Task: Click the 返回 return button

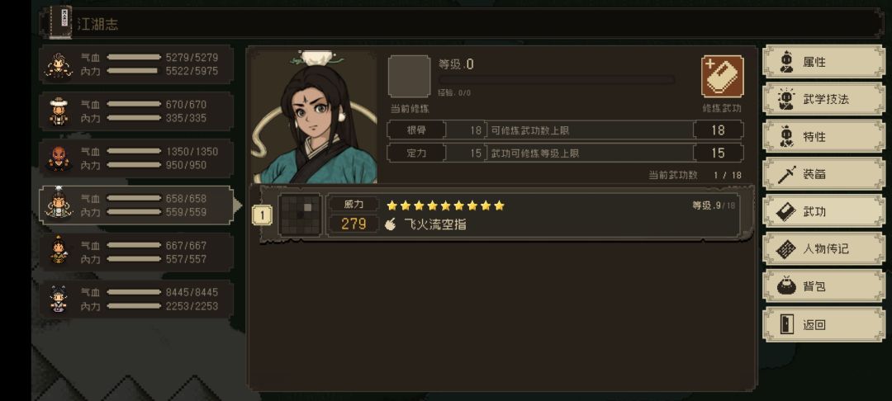Action: (823, 324)
